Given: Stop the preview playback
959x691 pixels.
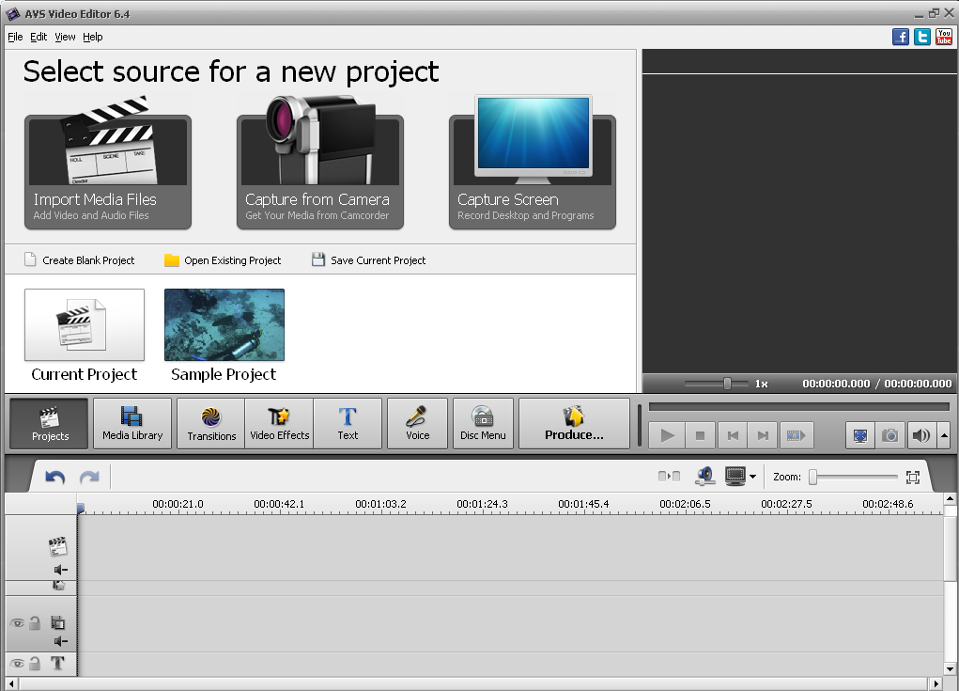Looking at the screenshot, I should pyautogui.click(x=701, y=436).
